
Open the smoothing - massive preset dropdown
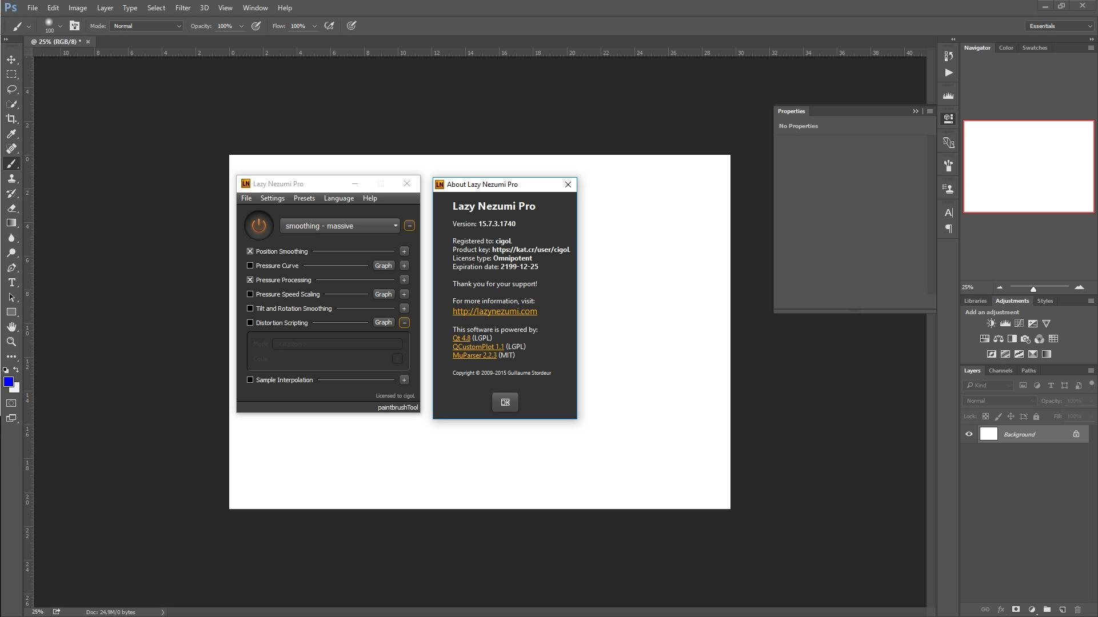[x=340, y=226]
